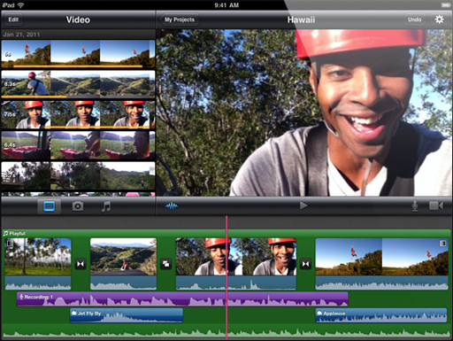The width and height of the screenshot is (453, 341).
Task: Select the purple Recording 1 audio clip
Action: click(x=182, y=299)
